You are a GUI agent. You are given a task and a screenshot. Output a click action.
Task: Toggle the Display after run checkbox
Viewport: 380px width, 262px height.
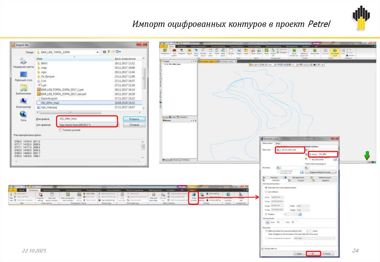[x=263, y=249]
